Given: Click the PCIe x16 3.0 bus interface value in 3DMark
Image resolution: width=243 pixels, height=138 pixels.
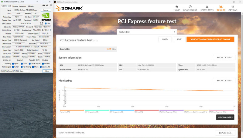Looking at the screenshot, I should click(83, 70).
